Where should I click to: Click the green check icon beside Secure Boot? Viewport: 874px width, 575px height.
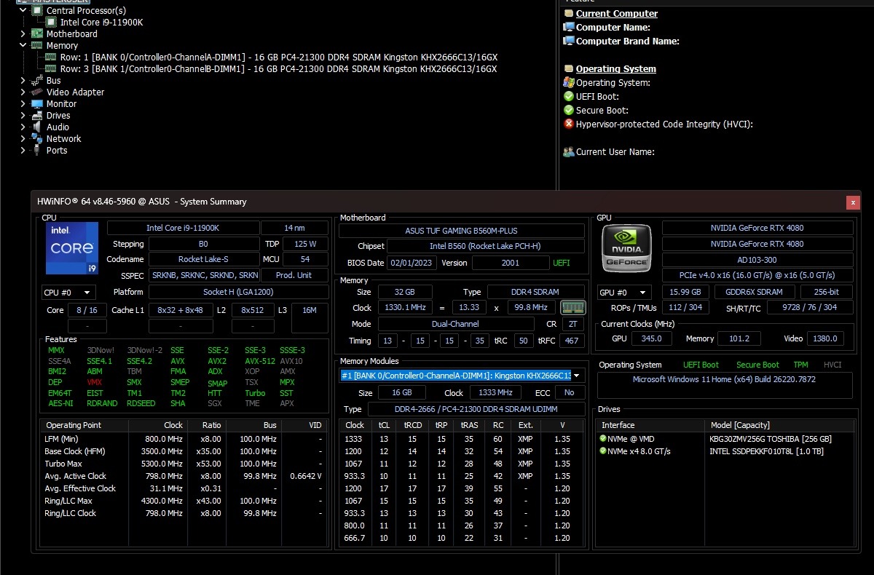[x=569, y=110]
